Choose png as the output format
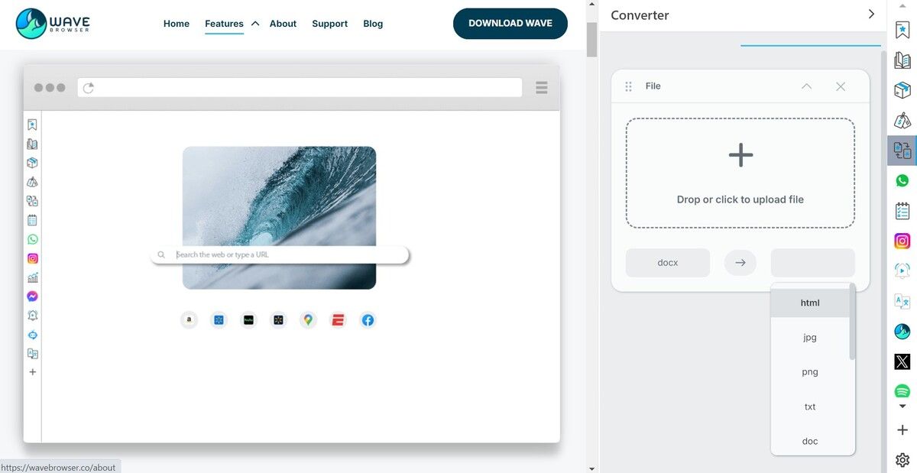The width and height of the screenshot is (917, 473). (809, 372)
